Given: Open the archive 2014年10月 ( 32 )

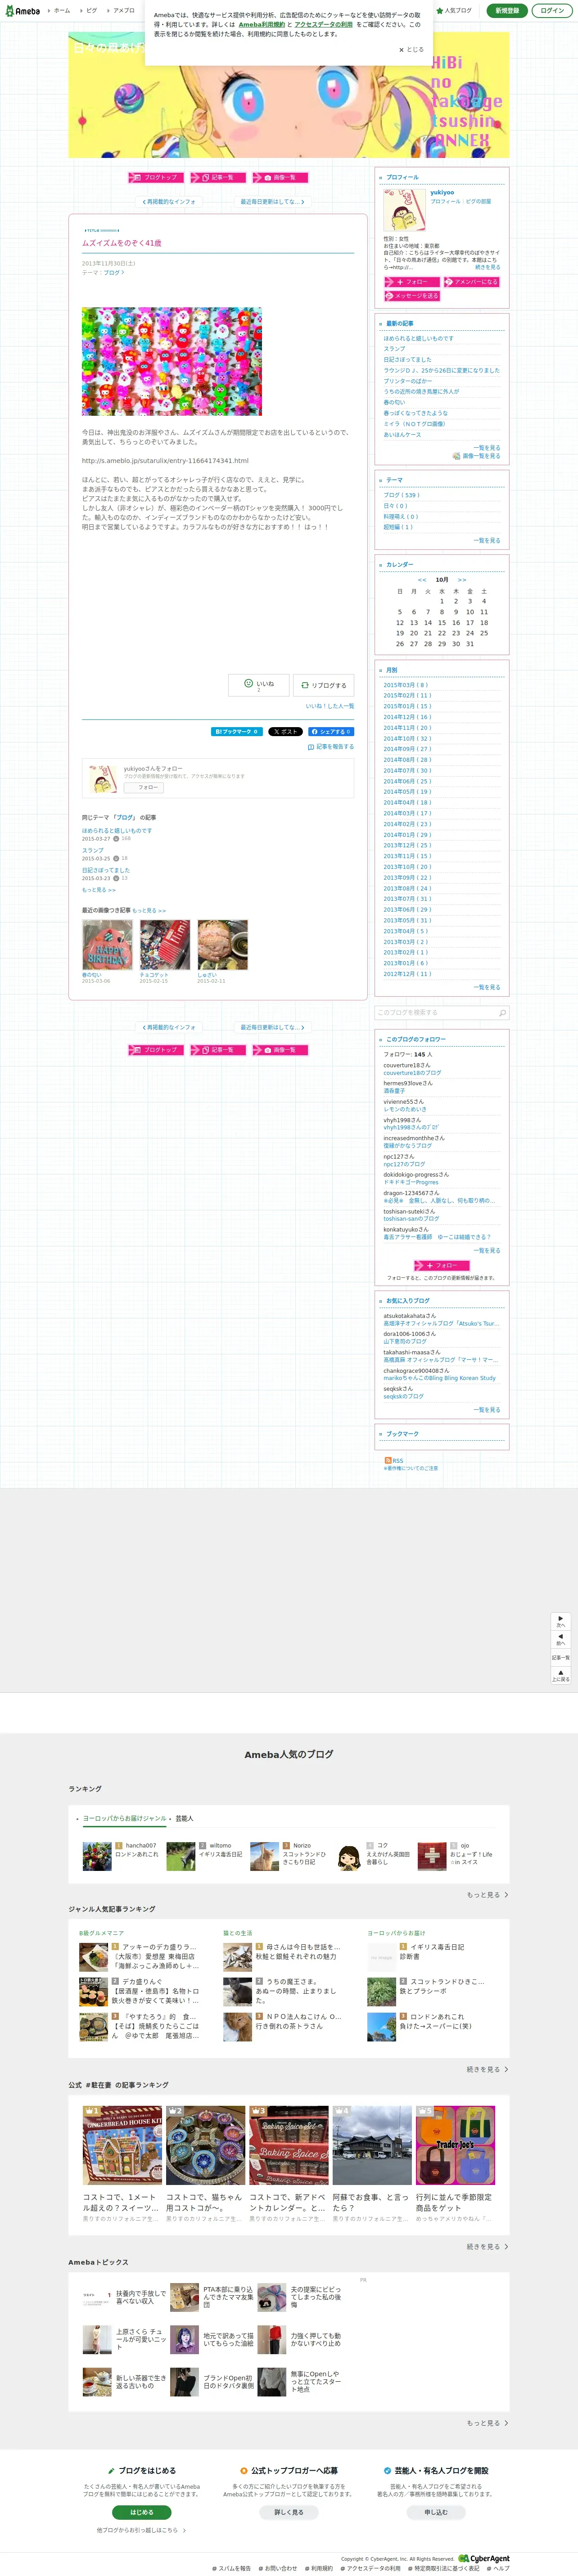Looking at the screenshot, I should click(x=408, y=738).
